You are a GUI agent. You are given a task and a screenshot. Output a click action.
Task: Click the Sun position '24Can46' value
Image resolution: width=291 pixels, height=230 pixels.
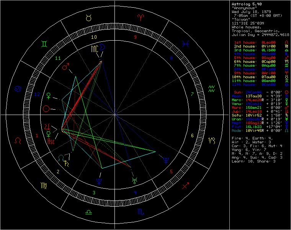point(254,92)
